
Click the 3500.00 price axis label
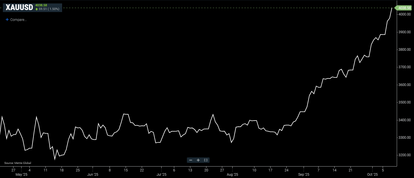point(405,102)
